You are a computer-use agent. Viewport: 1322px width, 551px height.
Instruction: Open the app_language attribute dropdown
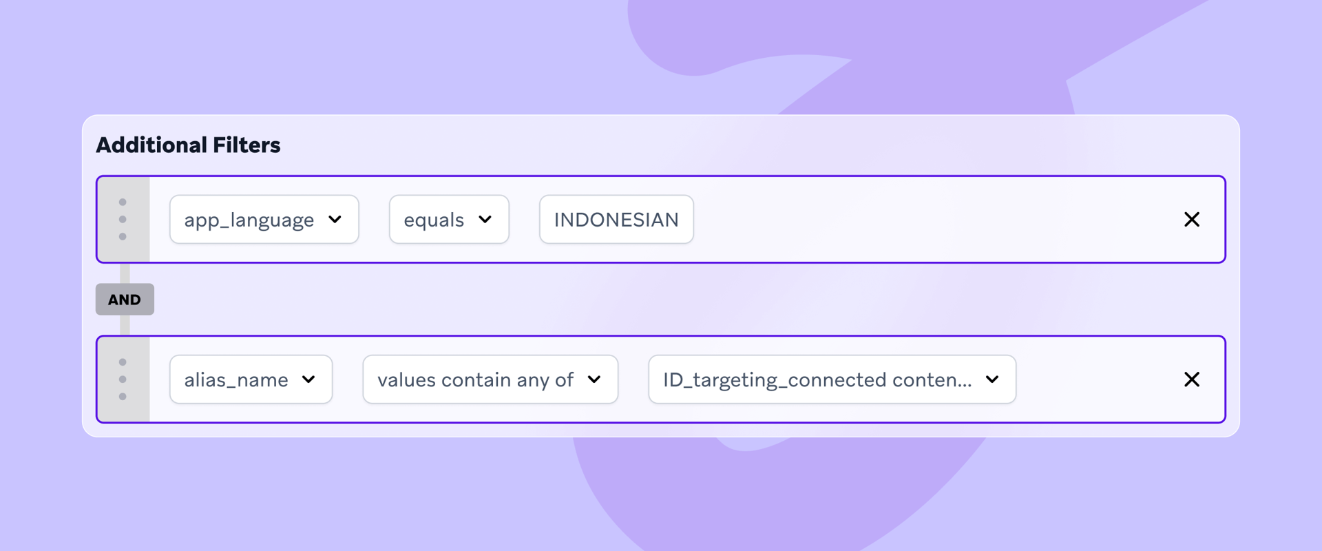[264, 219]
